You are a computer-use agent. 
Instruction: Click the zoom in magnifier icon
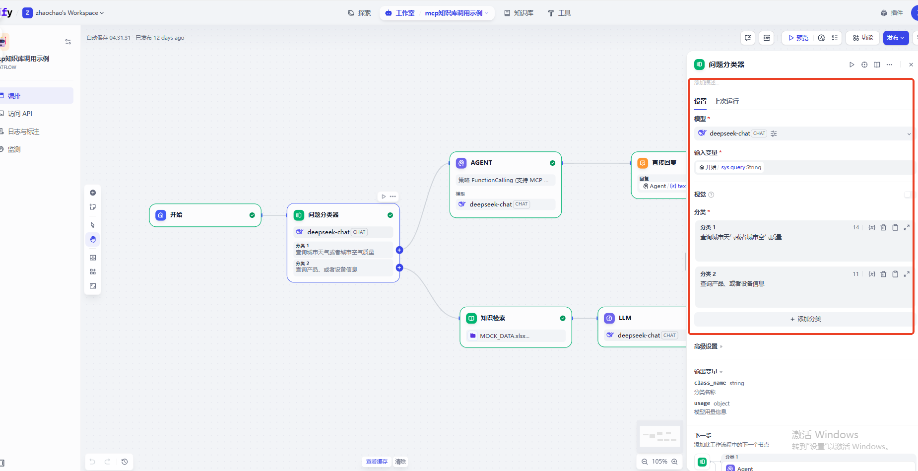pos(674,462)
